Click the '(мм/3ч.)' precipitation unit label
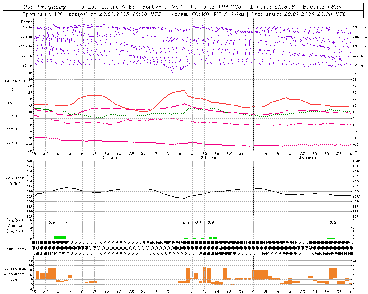Screen dimensions: 368x294 click(x=15, y=220)
